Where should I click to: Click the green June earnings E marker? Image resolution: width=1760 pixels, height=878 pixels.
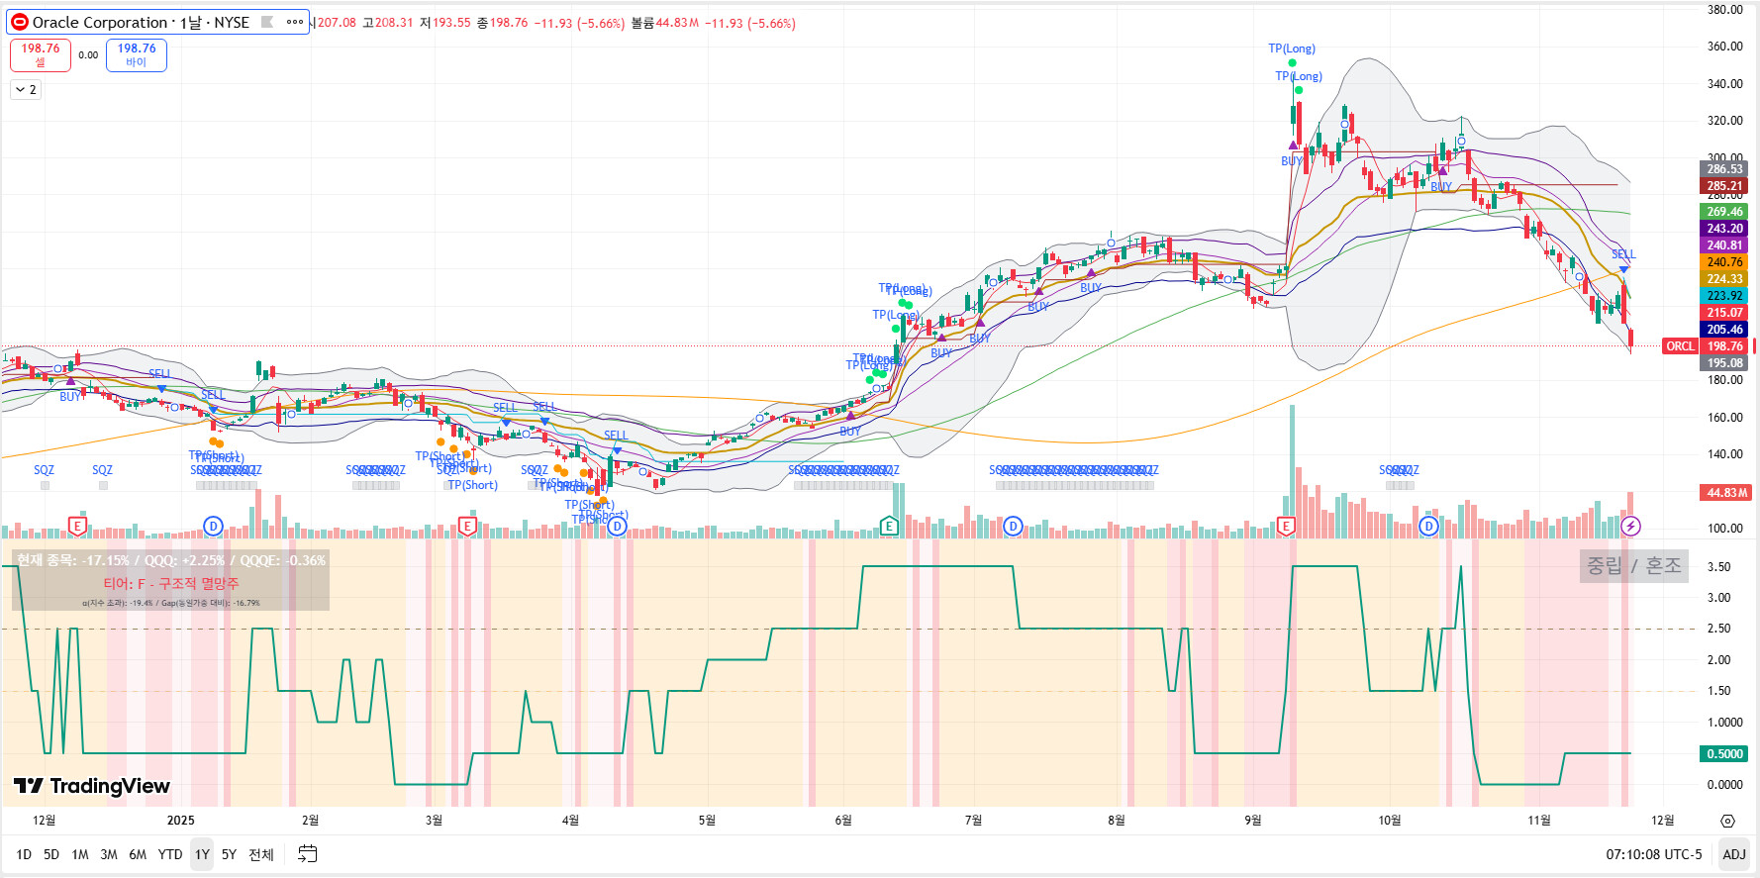click(x=889, y=526)
